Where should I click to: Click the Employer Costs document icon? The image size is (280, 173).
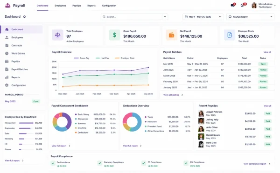tap(230, 35)
